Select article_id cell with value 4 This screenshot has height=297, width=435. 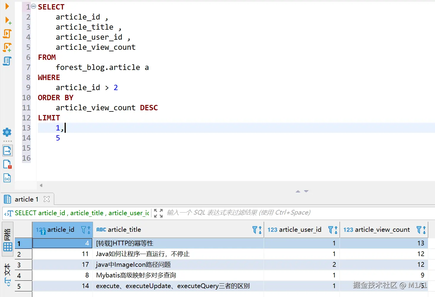click(x=63, y=243)
